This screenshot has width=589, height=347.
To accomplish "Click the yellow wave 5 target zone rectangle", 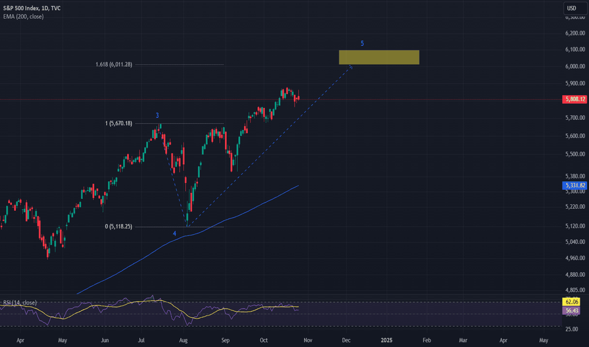I will (379, 57).
